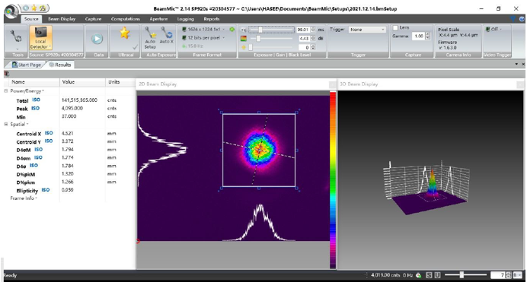
Task: Open the Trigger None combo box
Action: 367,30
